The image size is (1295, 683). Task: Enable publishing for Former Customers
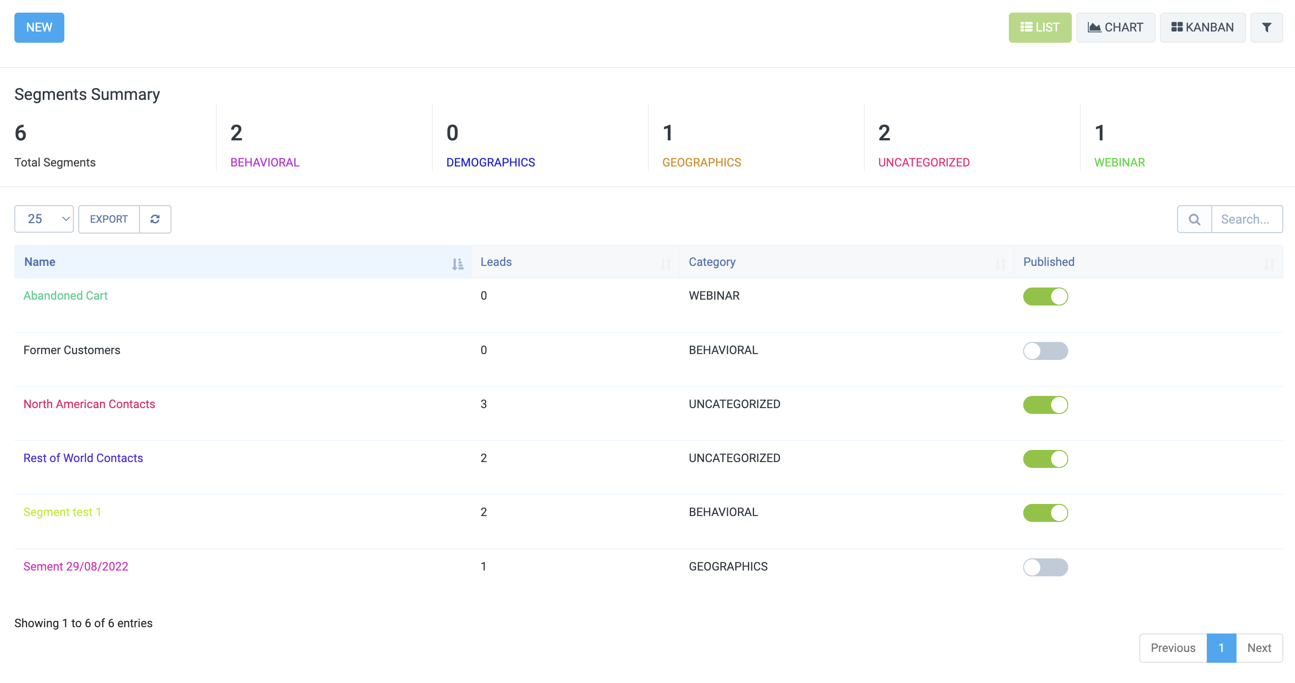(1045, 351)
